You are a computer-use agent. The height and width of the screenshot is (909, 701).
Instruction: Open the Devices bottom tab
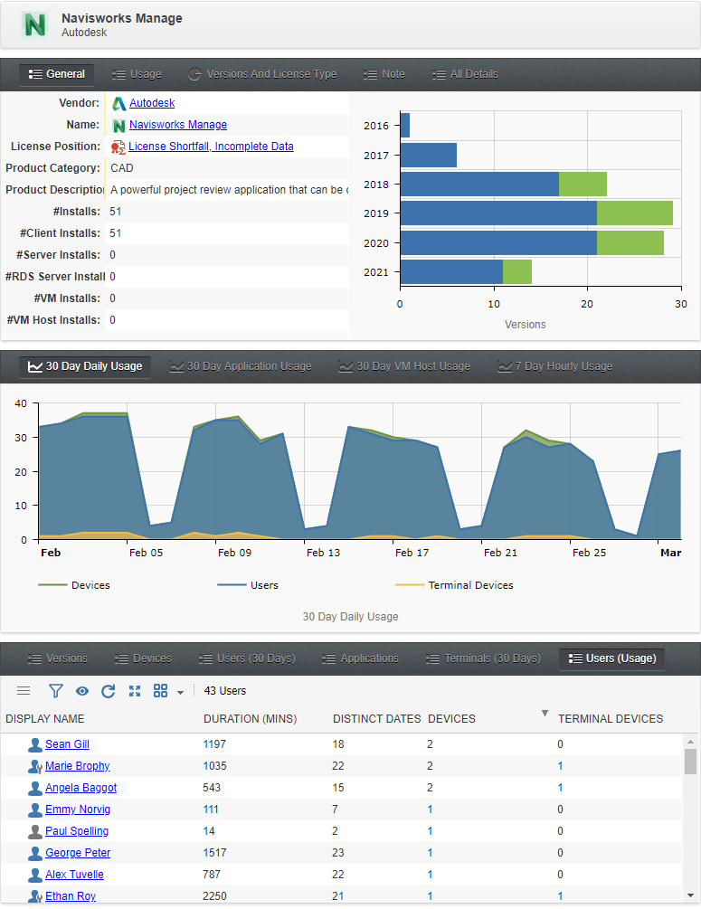tap(143, 658)
